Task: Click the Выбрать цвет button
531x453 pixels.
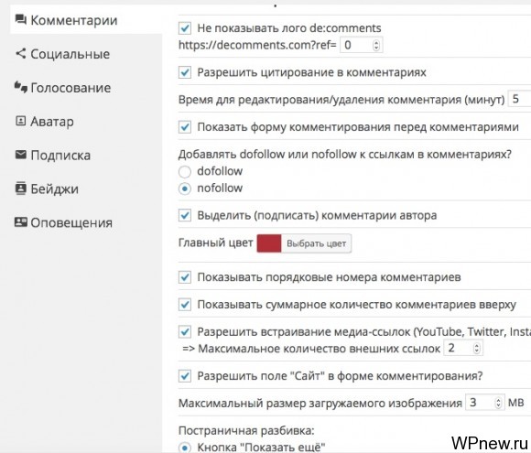Action: (316, 243)
